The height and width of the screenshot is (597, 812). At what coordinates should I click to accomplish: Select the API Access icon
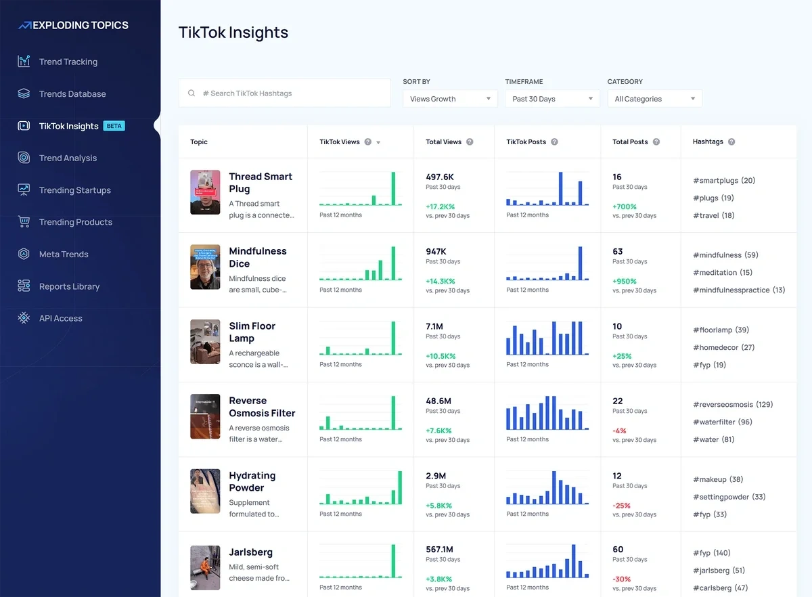pyautogui.click(x=22, y=318)
